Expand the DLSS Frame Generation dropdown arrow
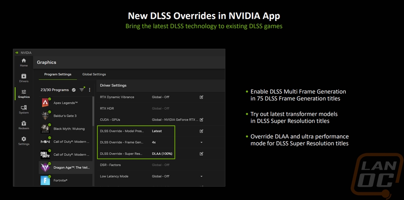 [x=202, y=142]
